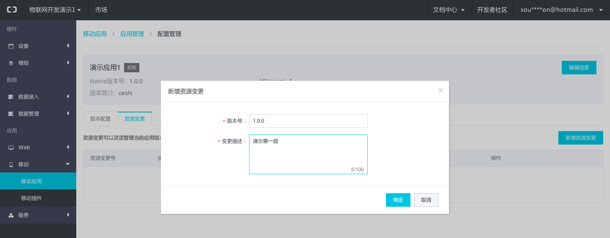Click the 数据接入 icon in sidebar
Image resolution: width=610 pixels, height=238 pixels.
point(11,97)
